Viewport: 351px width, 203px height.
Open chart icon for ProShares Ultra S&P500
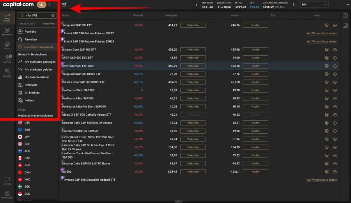326,98
